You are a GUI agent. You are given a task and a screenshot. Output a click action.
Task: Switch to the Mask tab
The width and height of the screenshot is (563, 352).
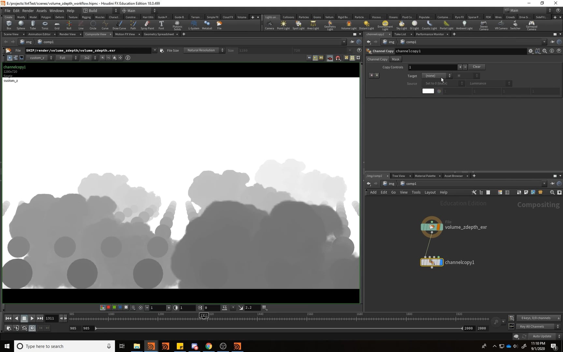(396, 59)
